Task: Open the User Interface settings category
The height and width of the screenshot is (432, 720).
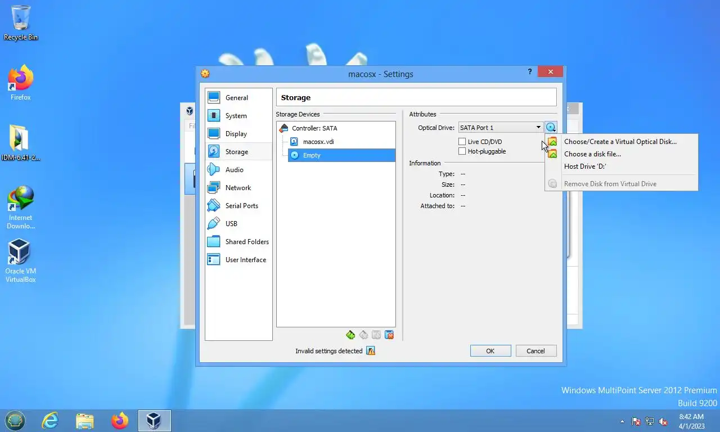Action: point(238,259)
